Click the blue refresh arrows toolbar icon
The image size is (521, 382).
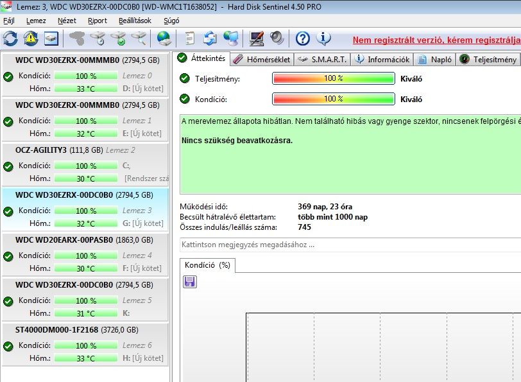(x=10, y=39)
